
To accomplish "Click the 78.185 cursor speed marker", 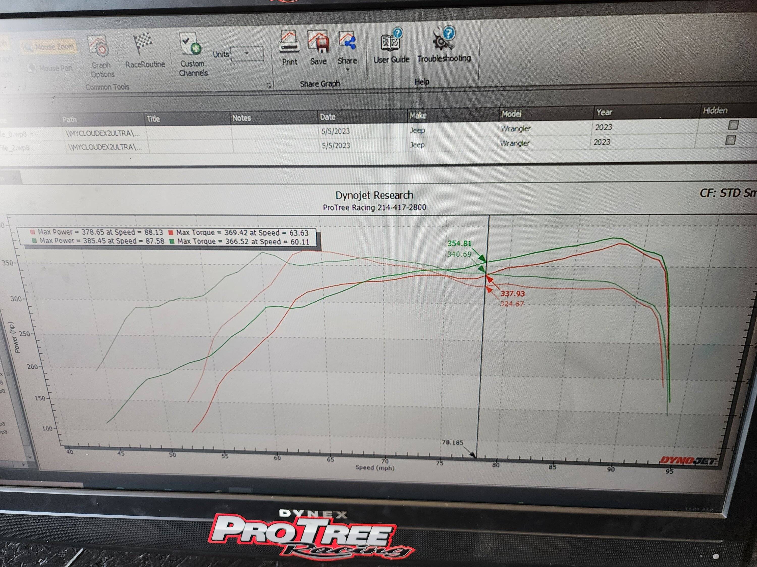I will tap(452, 442).
